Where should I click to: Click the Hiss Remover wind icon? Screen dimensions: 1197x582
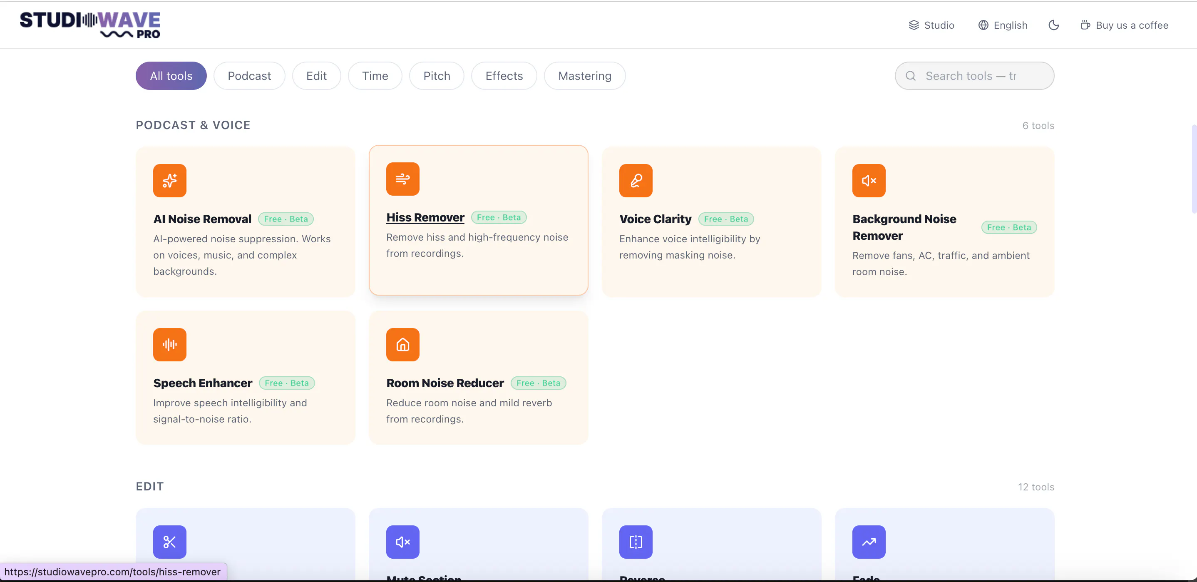[x=402, y=179]
